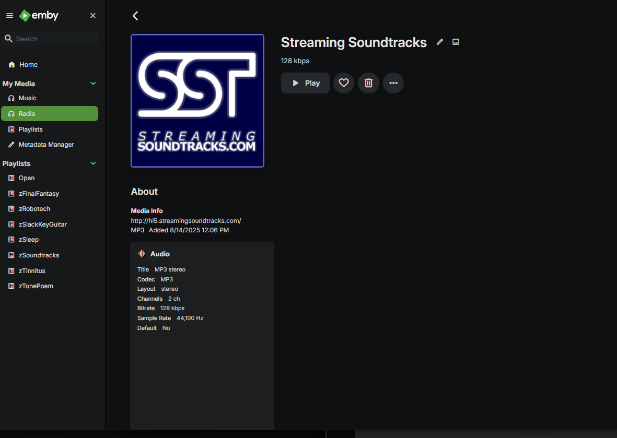The height and width of the screenshot is (438, 617).
Task: Go back with the left arrow
Action: [135, 16]
